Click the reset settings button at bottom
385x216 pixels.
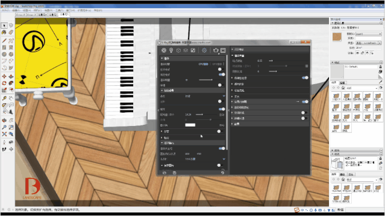tap(222, 173)
